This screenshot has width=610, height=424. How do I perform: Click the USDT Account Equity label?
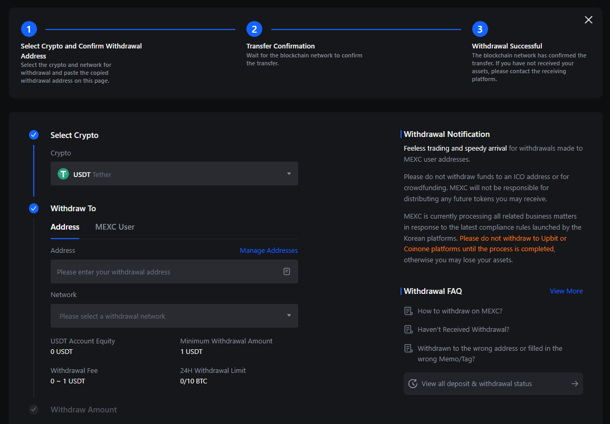(x=83, y=341)
